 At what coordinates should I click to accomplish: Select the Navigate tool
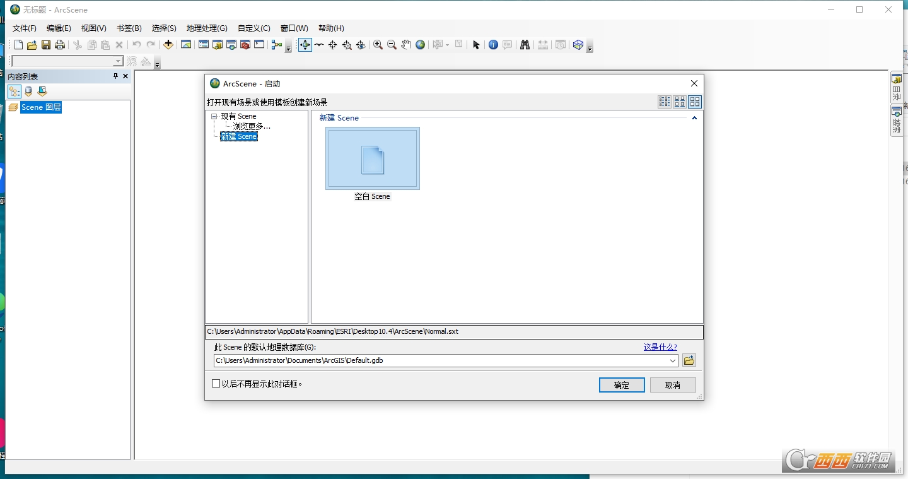pos(305,45)
